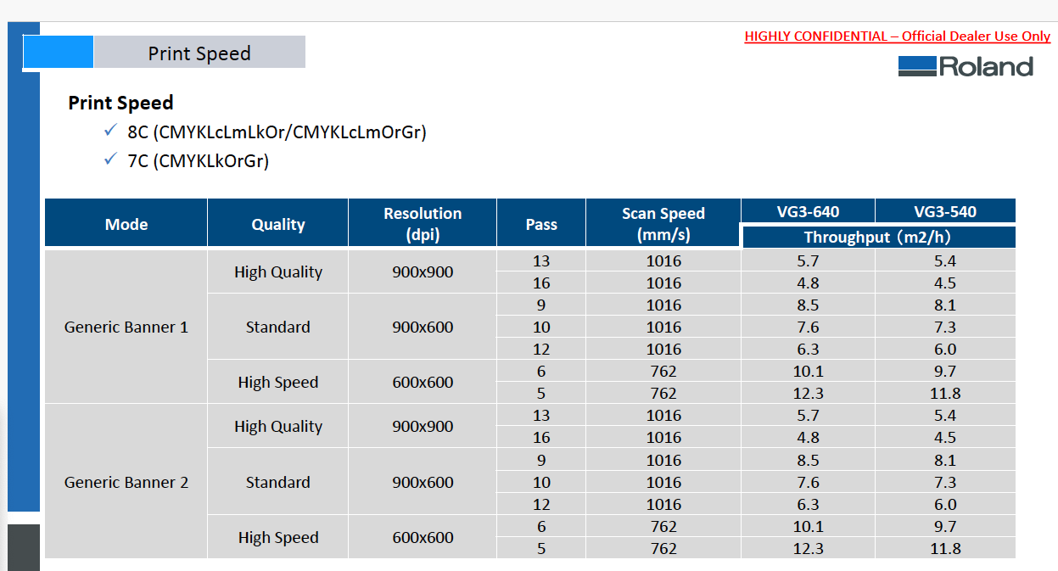Select pass '6' in Generic Banner 1
The width and height of the screenshot is (1058, 571).
[x=541, y=371]
